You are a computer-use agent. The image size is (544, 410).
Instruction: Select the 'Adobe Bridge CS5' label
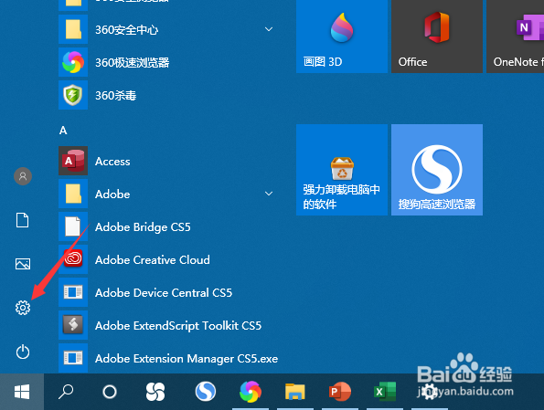coord(143,227)
